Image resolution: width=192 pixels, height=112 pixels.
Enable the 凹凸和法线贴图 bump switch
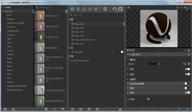pyautogui.click(x=187, y=83)
